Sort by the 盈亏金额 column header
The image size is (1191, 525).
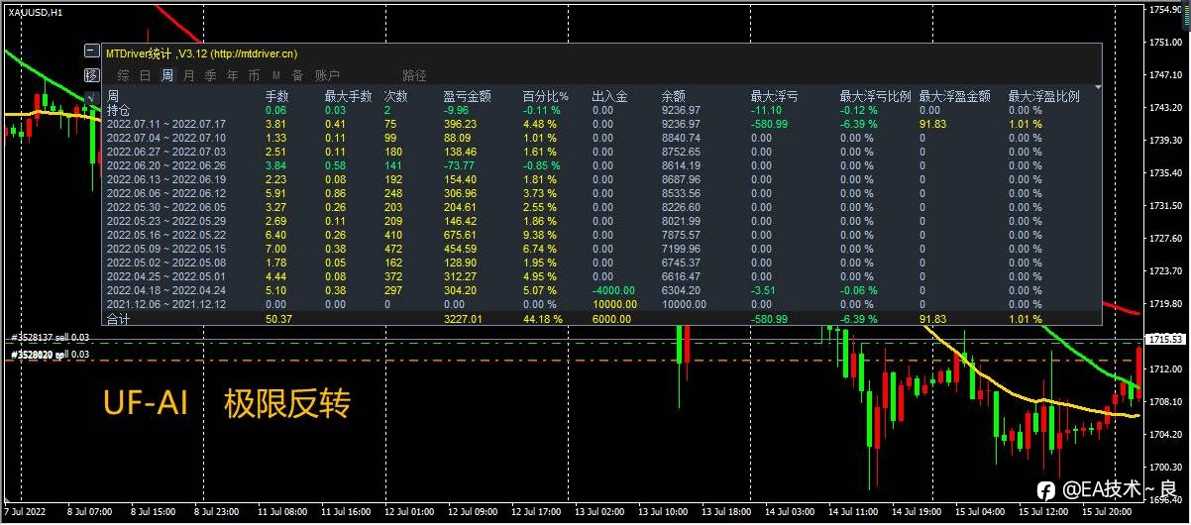(x=467, y=97)
